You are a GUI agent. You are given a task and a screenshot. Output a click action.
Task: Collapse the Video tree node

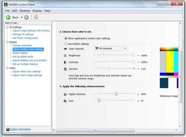(x=7, y=68)
